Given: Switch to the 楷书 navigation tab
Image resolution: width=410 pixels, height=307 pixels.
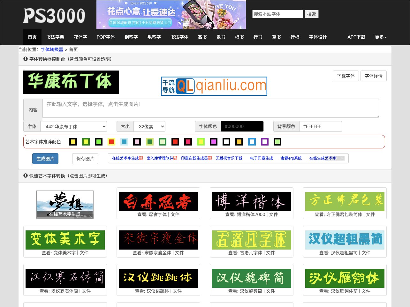Looking at the screenshot, I should (239, 37).
